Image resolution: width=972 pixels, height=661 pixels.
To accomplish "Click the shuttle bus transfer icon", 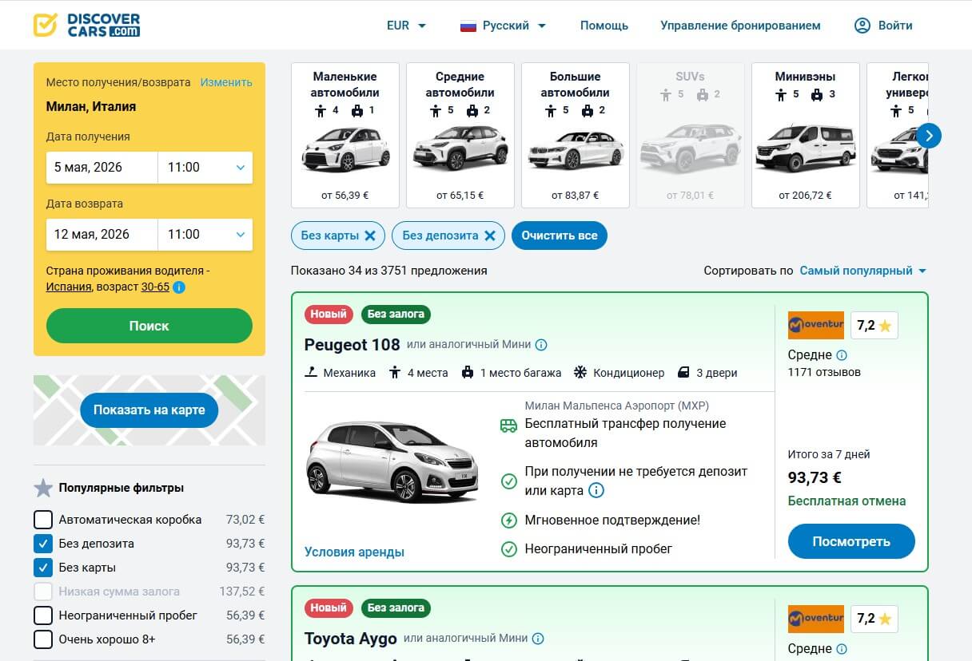I will pos(508,425).
